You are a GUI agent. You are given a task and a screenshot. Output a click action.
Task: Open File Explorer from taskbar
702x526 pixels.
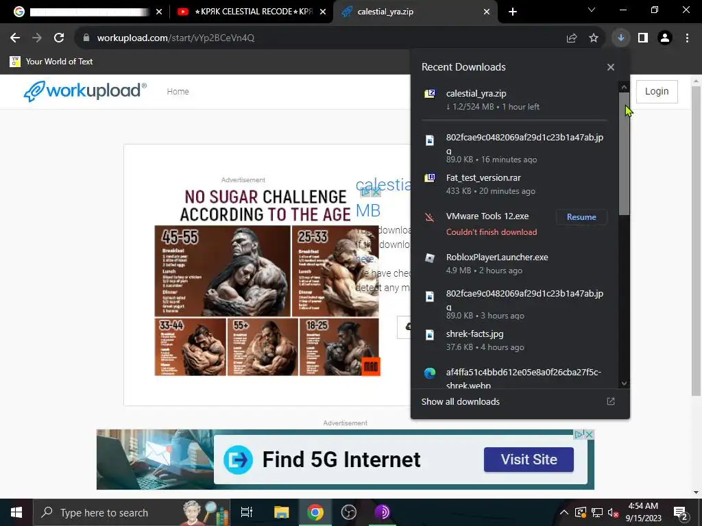click(282, 512)
